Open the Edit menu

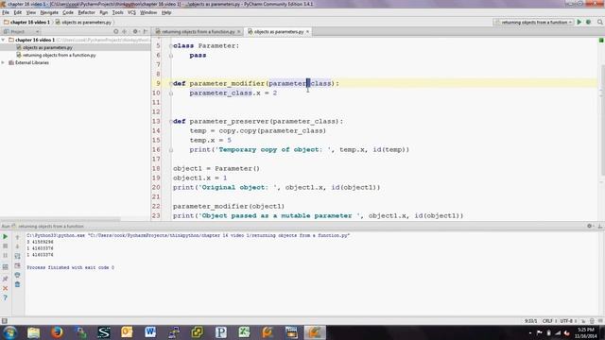(18, 12)
